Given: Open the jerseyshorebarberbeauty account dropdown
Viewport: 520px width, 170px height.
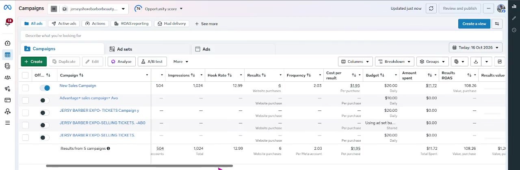Looking at the screenshot, I should tap(88, 8).
